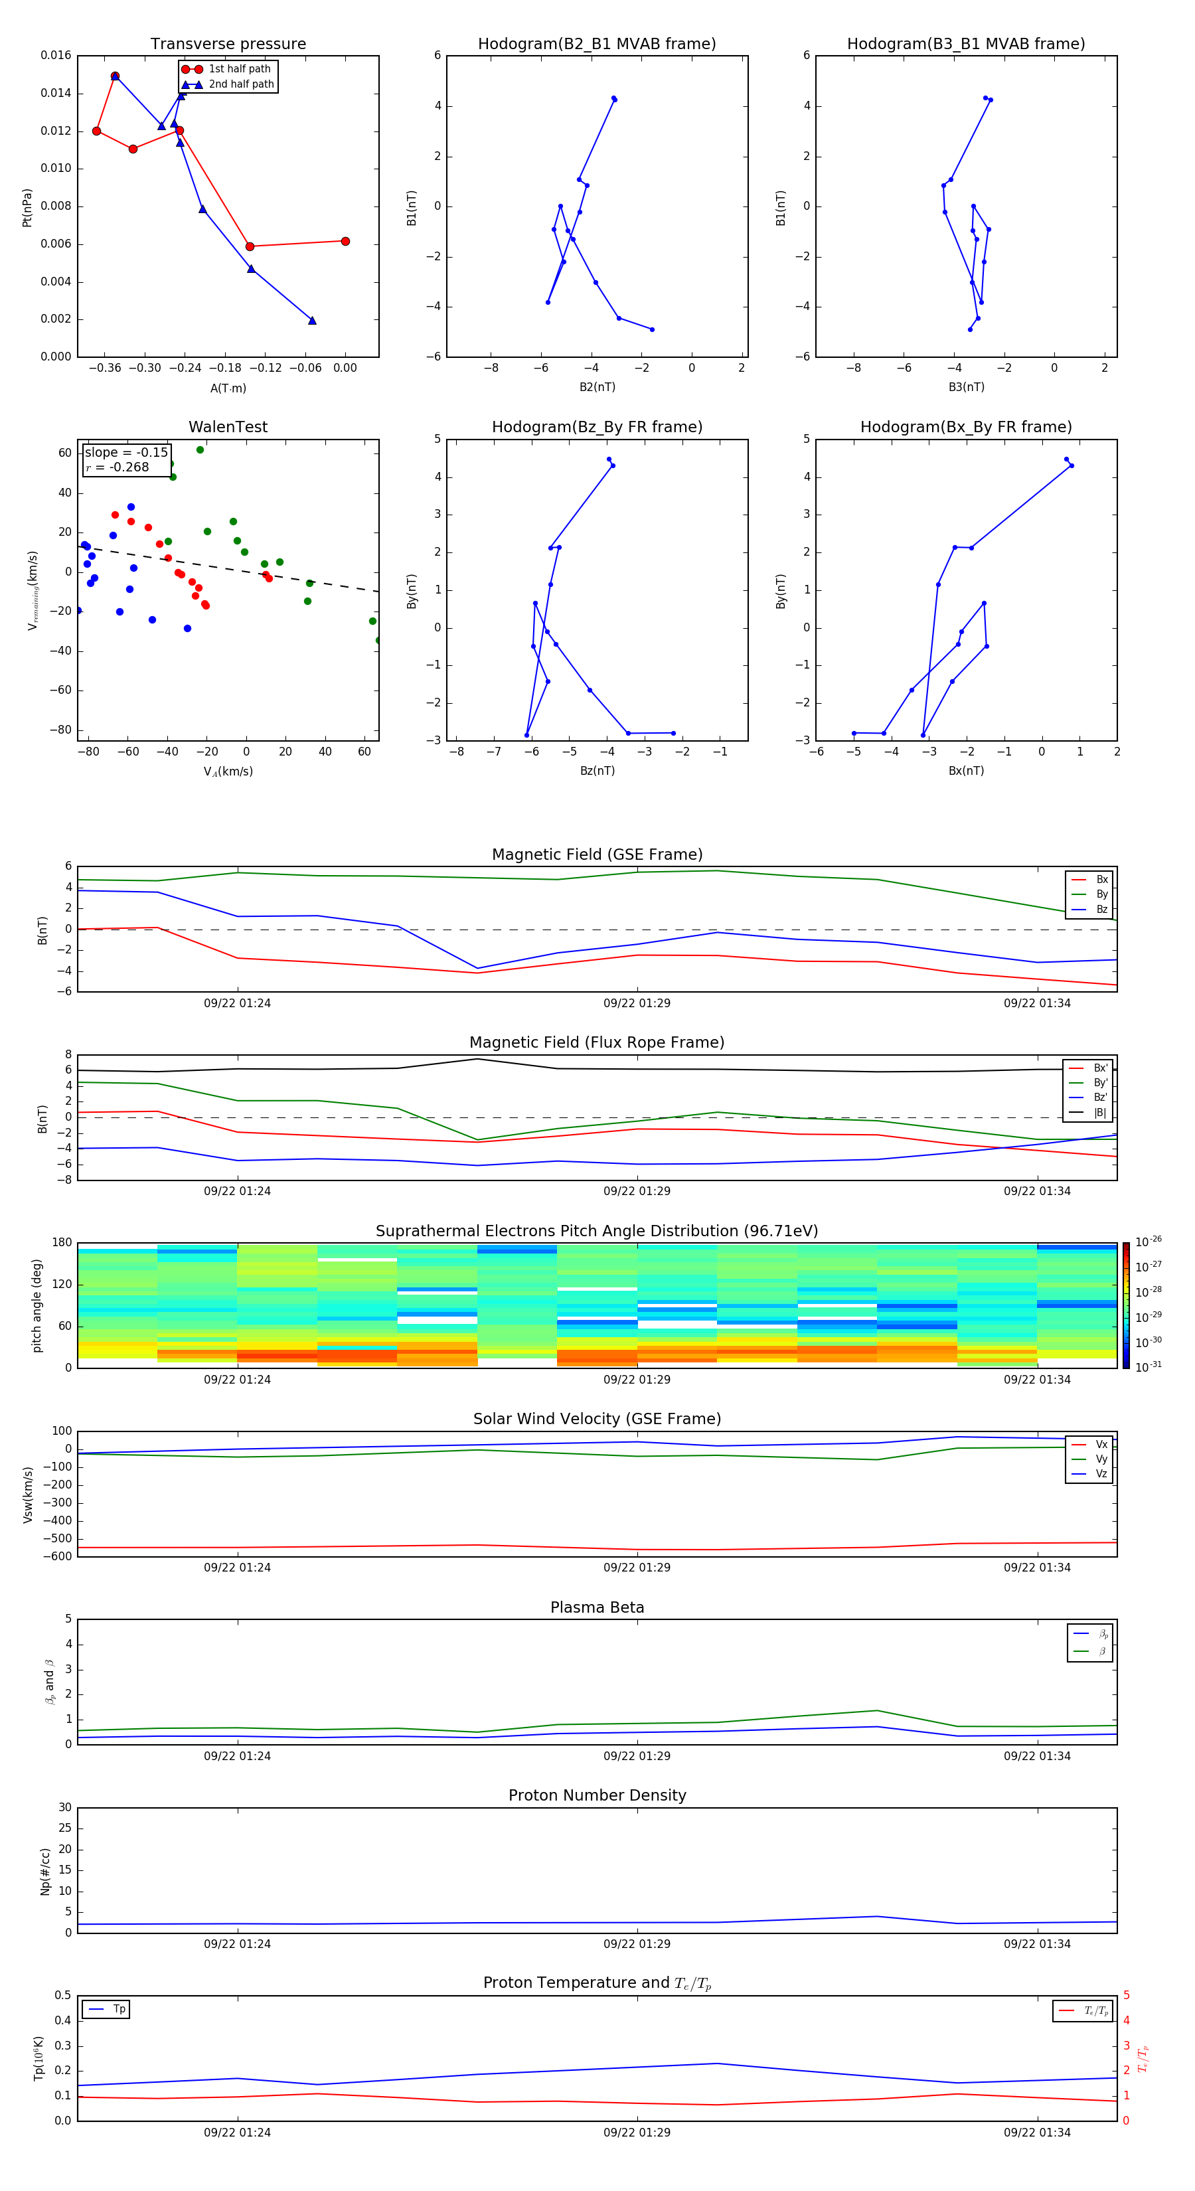The height and width of the screenshot is (2191, 1195).
Task: Select the 'r = -0.268' annotation
Action: pyautogui.click(x=118, y=467)
